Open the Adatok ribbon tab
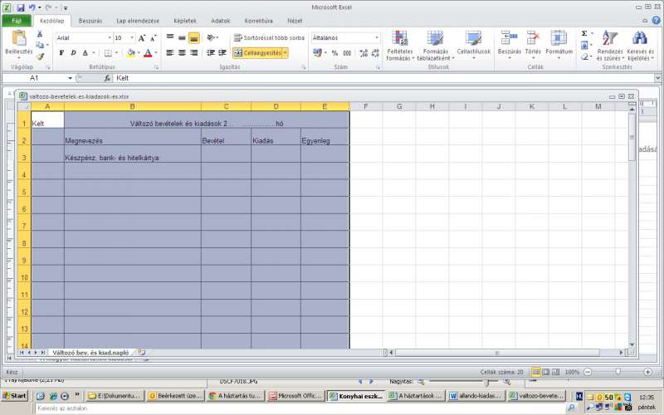Image resolution: width=664 pixels, height=415 pixels. [221, 20]
